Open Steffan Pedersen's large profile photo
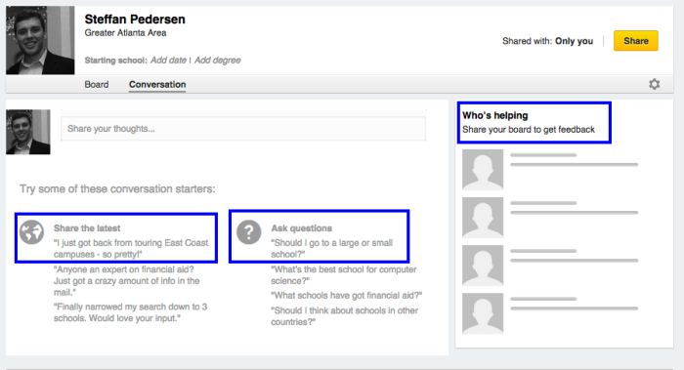Screen dimensions: 684x370 point(40,40)
